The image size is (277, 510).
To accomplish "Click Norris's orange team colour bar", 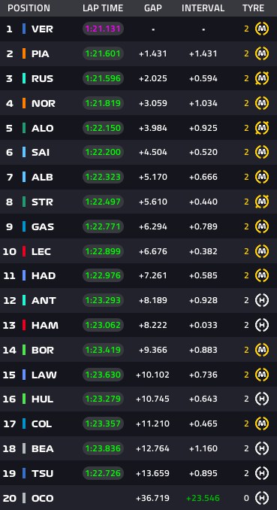I will coord(24,103).
